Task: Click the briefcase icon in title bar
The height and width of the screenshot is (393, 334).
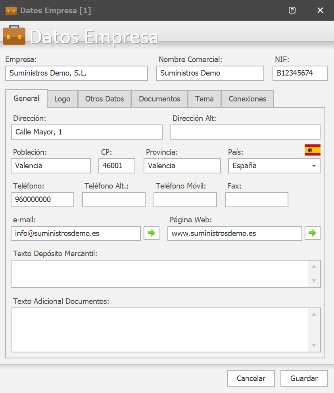Action: [11, 10]
